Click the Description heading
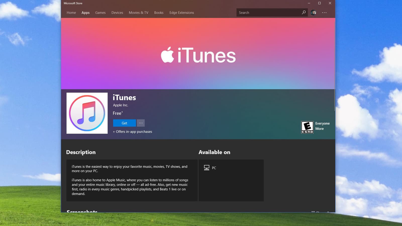Image resolution: width=402 pixels, height=226 pixels. tap(81, 152)
